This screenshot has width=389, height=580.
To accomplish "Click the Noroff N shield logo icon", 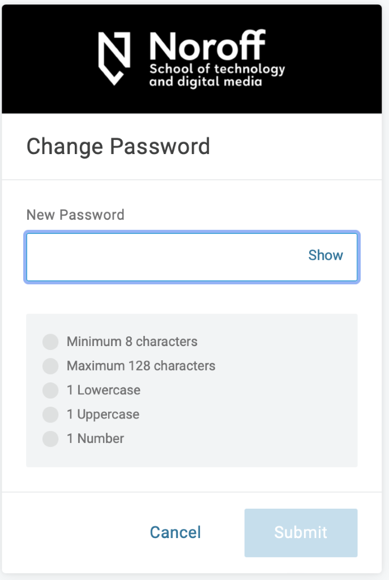I will (x=114, y=58).
